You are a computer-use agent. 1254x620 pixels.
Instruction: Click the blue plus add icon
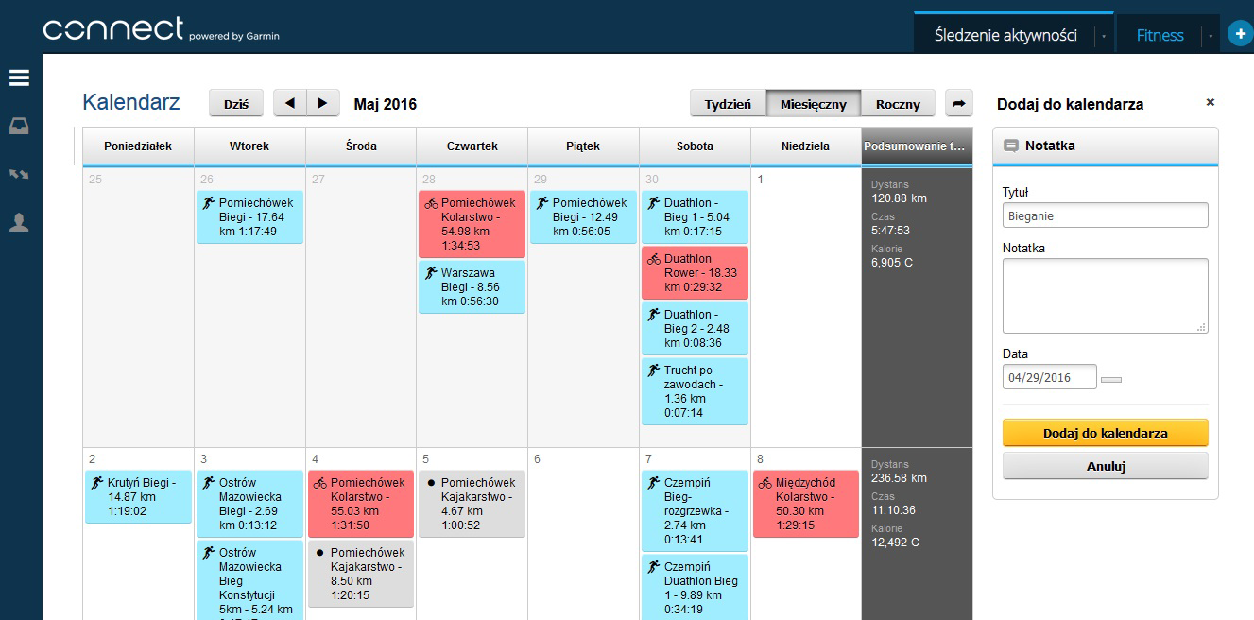[x=1240, y=34]
